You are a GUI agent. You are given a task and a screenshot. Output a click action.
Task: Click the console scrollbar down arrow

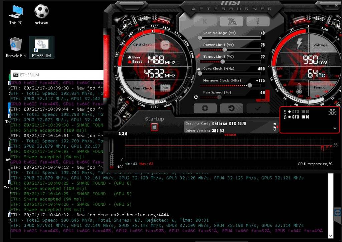(x=331, y=236)
